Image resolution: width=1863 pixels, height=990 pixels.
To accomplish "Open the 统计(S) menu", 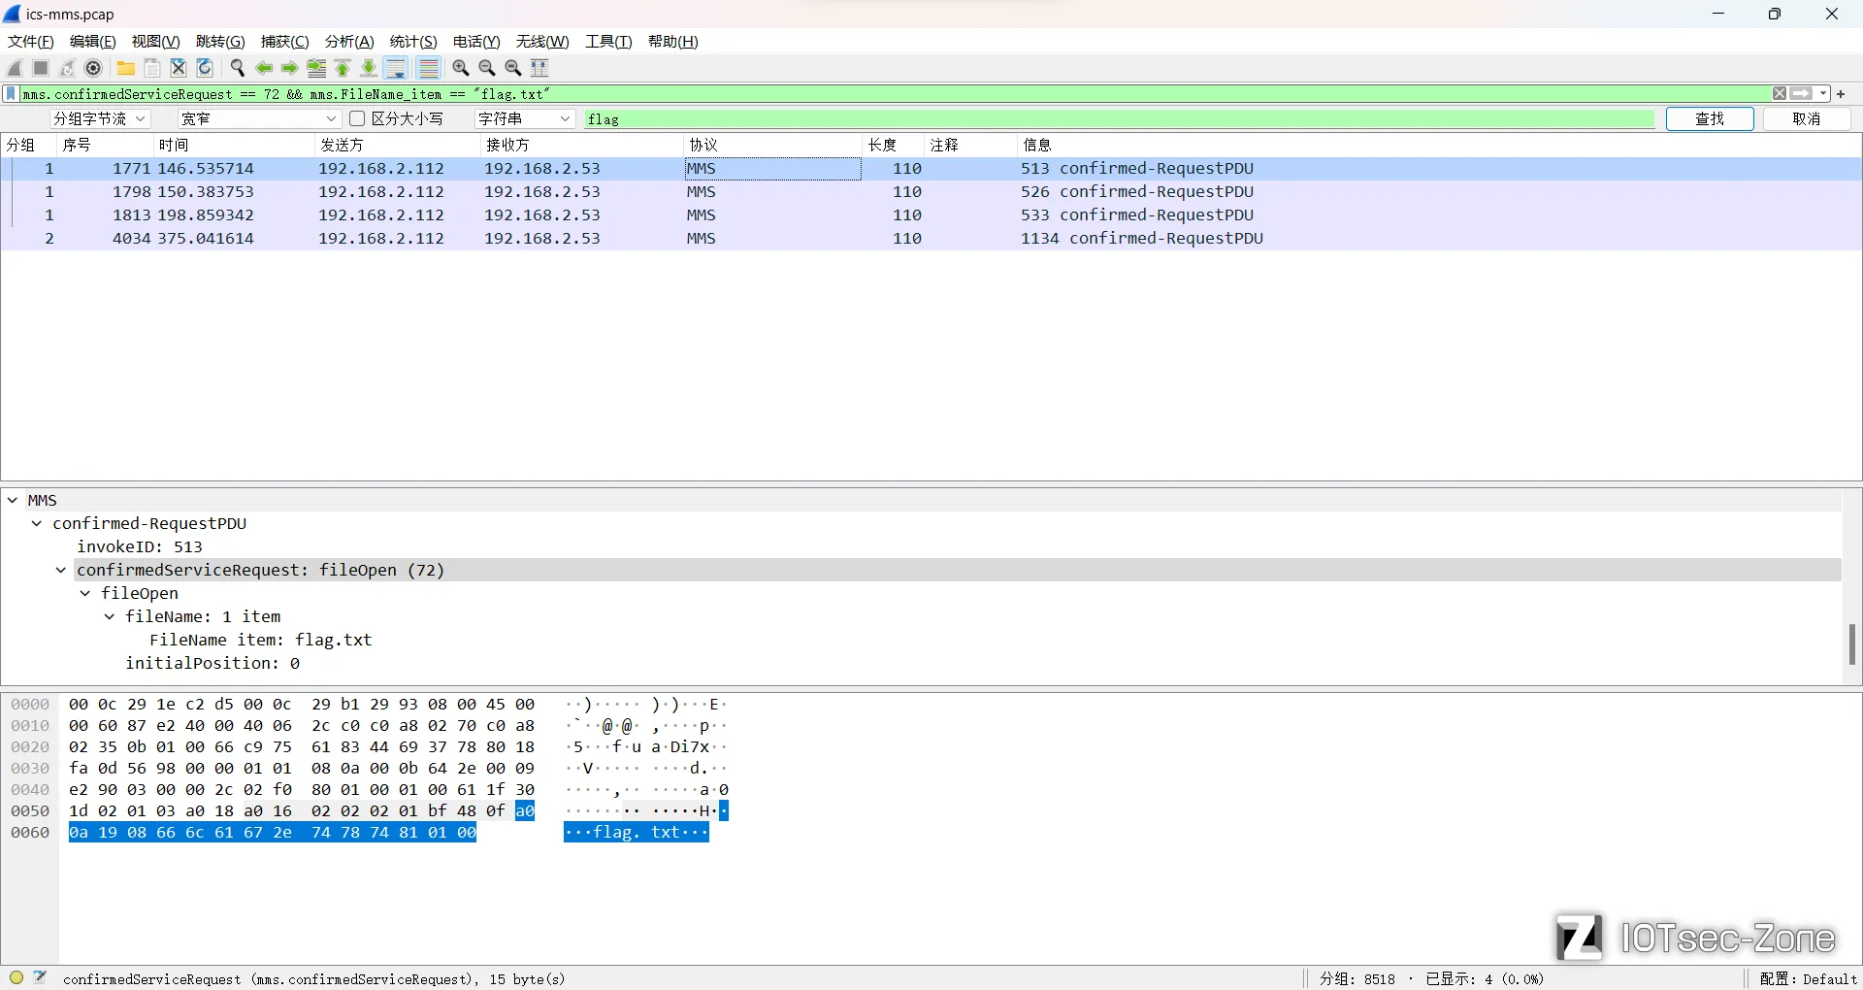I will coord(413,42).
